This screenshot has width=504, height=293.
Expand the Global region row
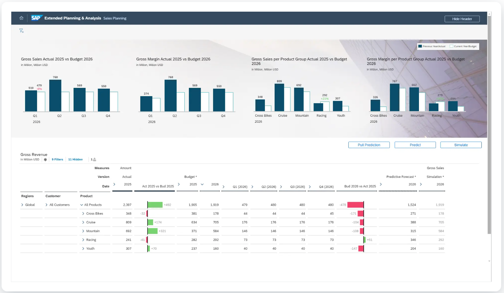22,205
